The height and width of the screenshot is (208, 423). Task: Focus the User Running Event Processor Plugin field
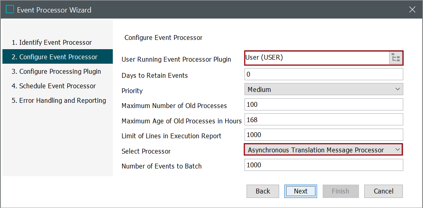317,58
